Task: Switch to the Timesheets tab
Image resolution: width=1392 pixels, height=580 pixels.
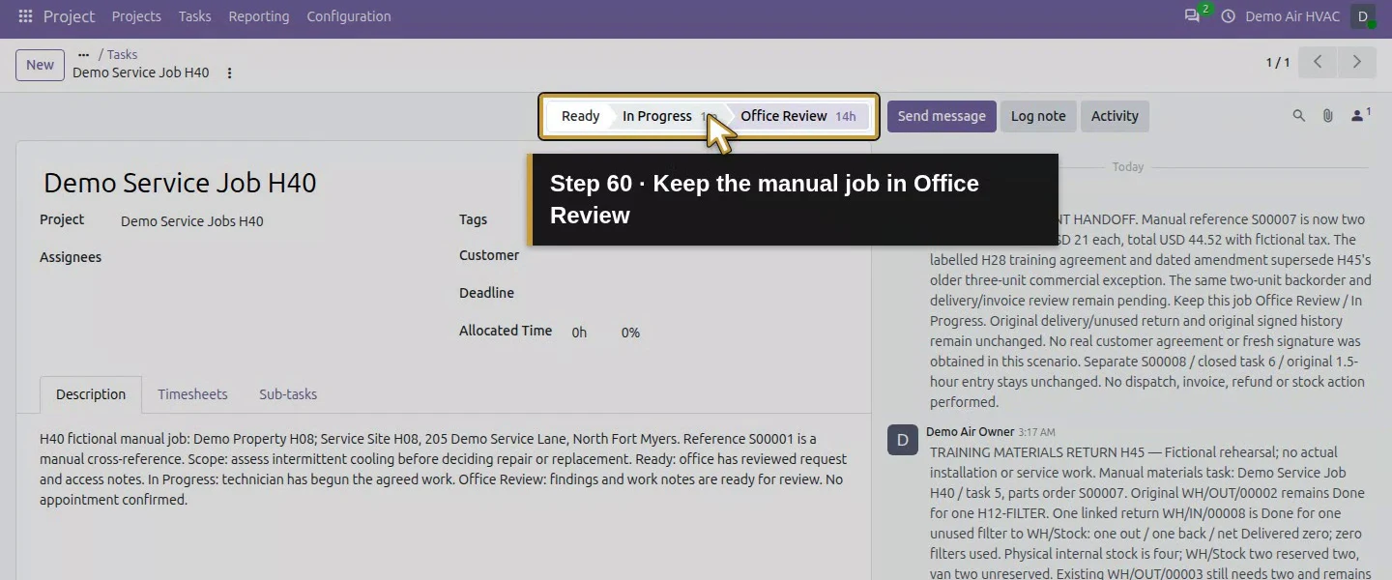Action: pos(192,394)
